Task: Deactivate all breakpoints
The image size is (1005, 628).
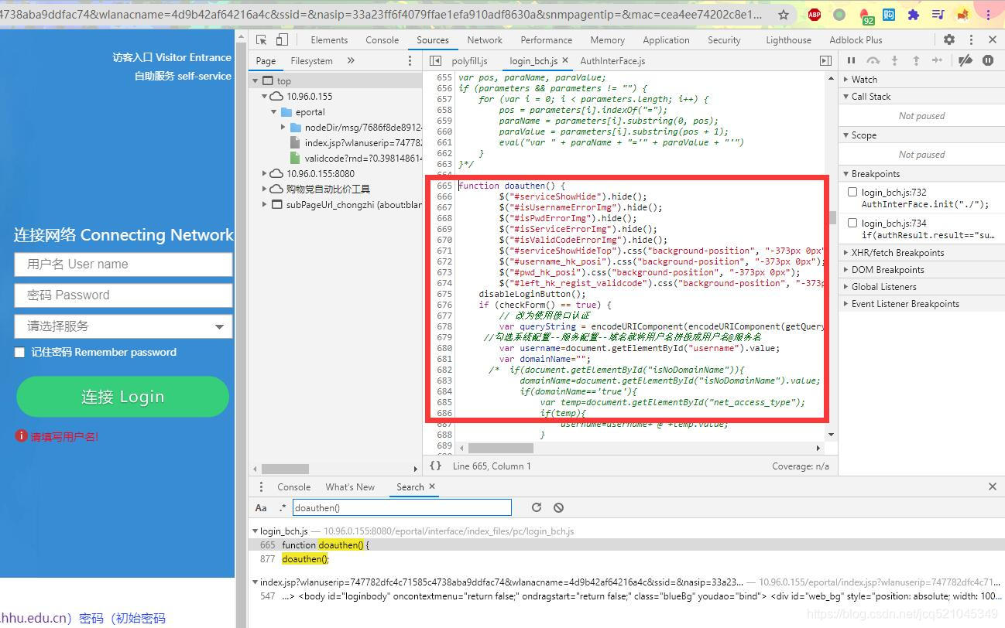Action: [965, 60]
